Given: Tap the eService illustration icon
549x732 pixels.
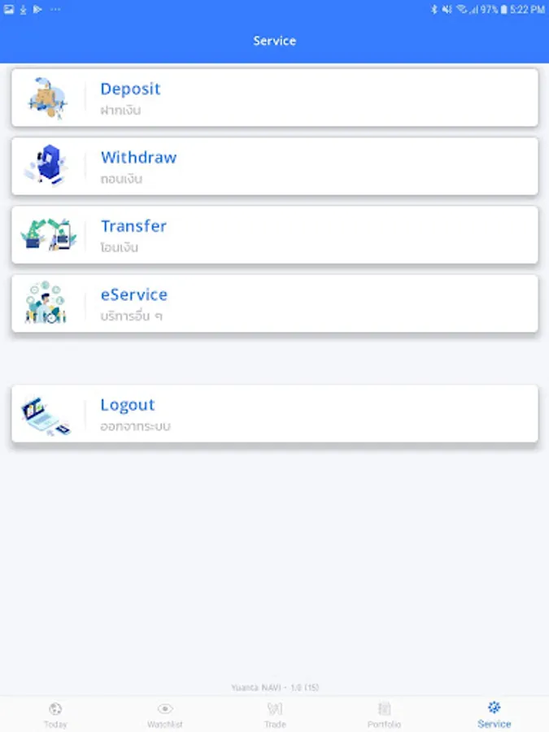Looking at the screenshot, I should pyautogui.click(x=46, y=303).
